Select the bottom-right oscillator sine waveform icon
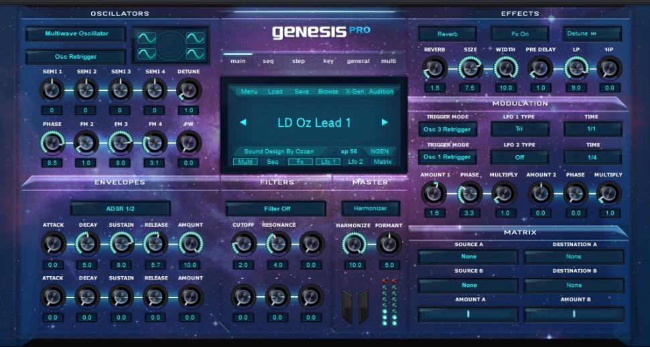650x347 pixels. coord(195,53)
